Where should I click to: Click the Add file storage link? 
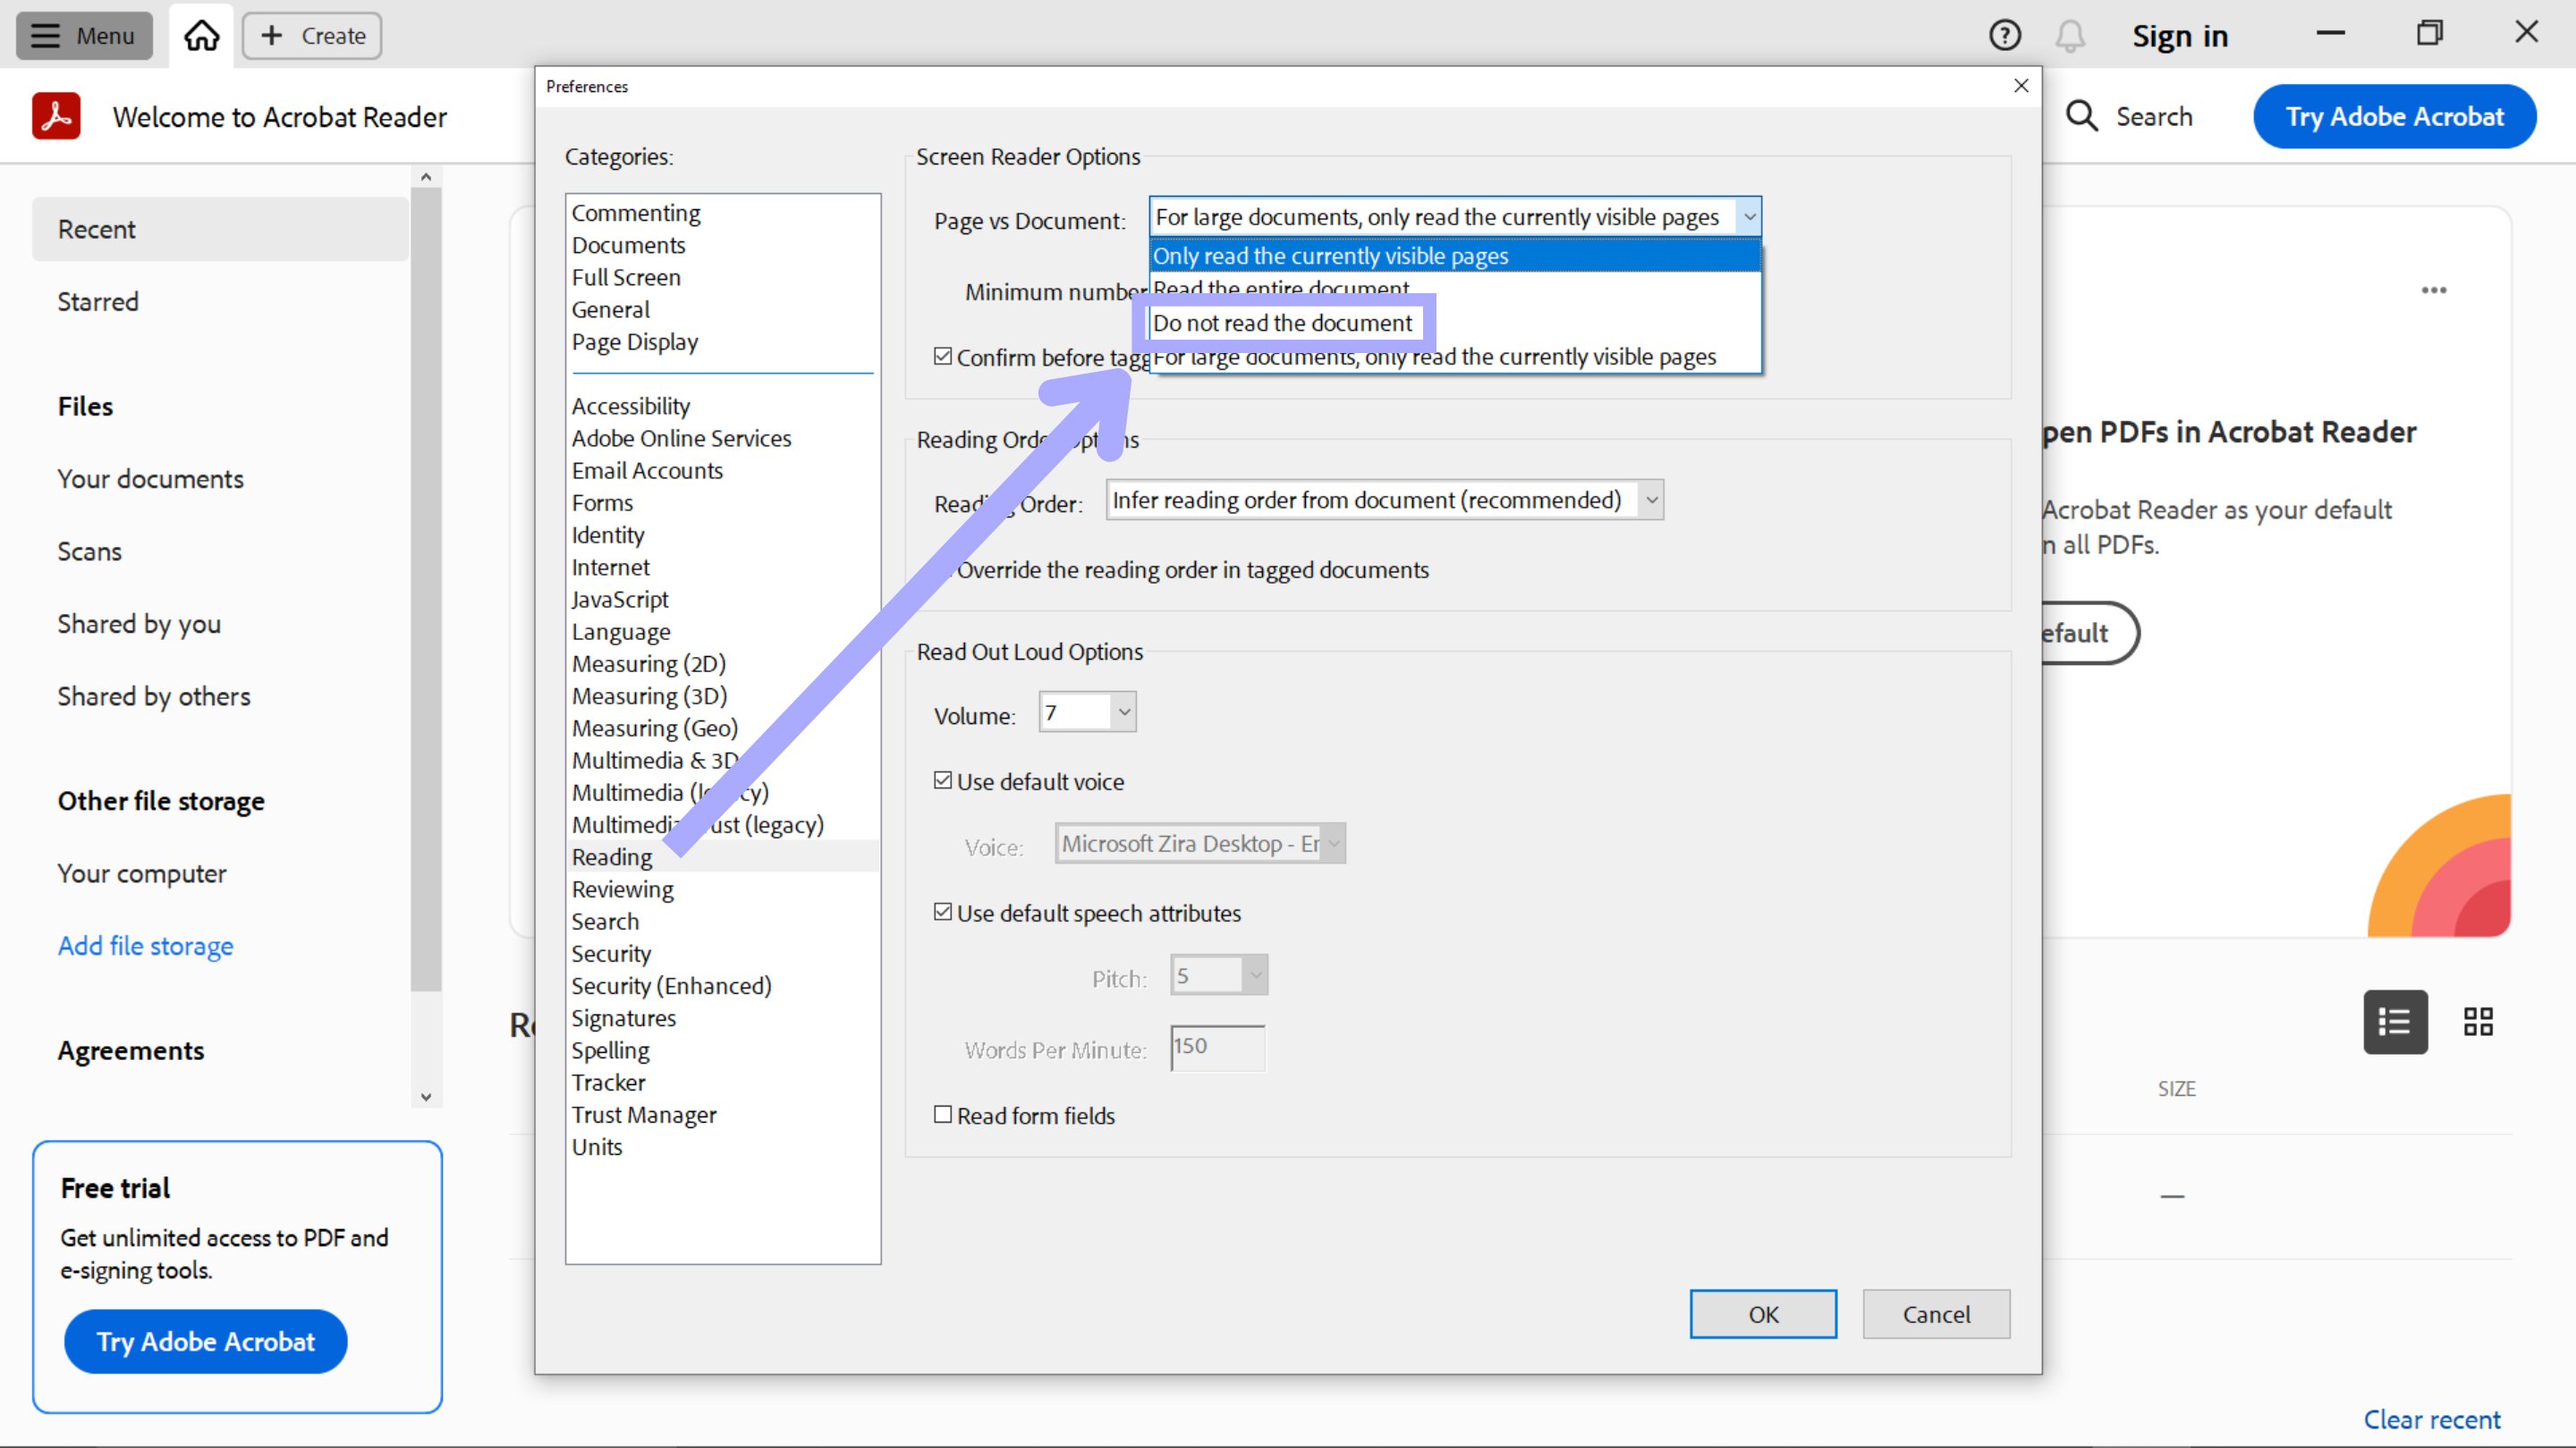[145, 946]
